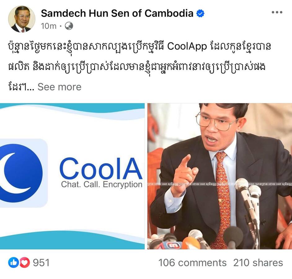Click the globe public audience icon
Screen dimensions: 292x279
pos(69,26)
